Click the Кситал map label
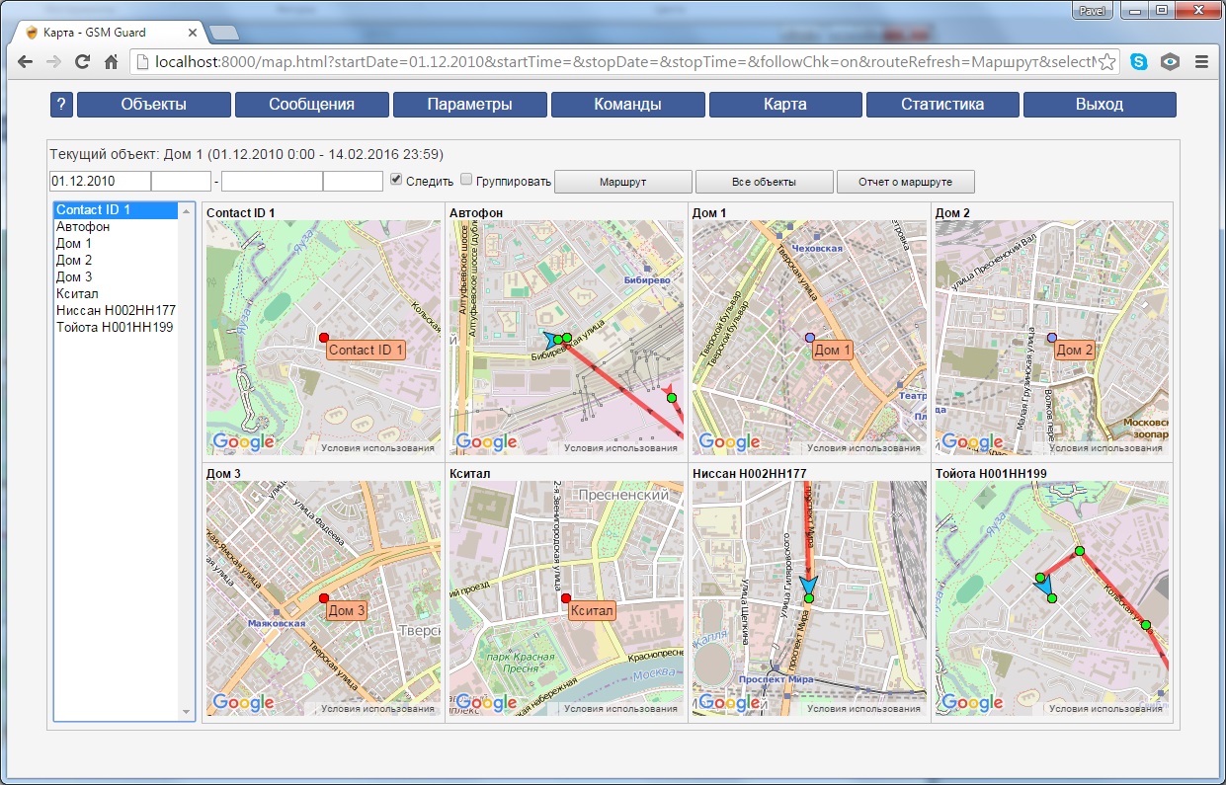The image size is (1226, 785). [x=593, y=611]
